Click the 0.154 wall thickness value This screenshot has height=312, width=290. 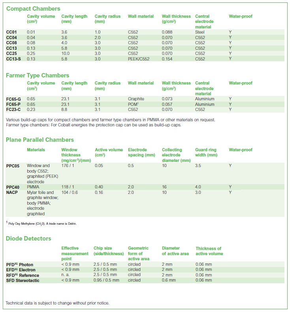click(x=167, y=59)
